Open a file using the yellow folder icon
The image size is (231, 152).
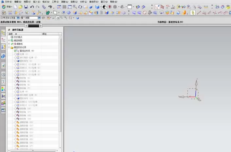coord(21,7)
